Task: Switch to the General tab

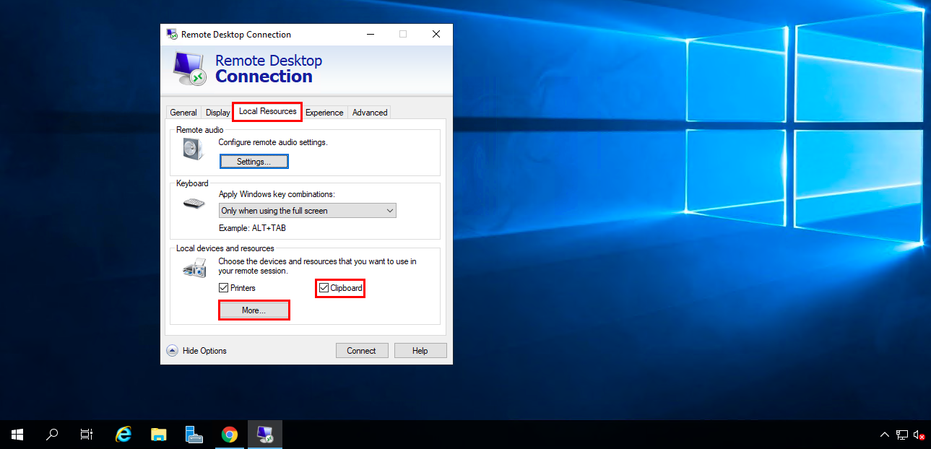Action: click(x=183, y=113)
